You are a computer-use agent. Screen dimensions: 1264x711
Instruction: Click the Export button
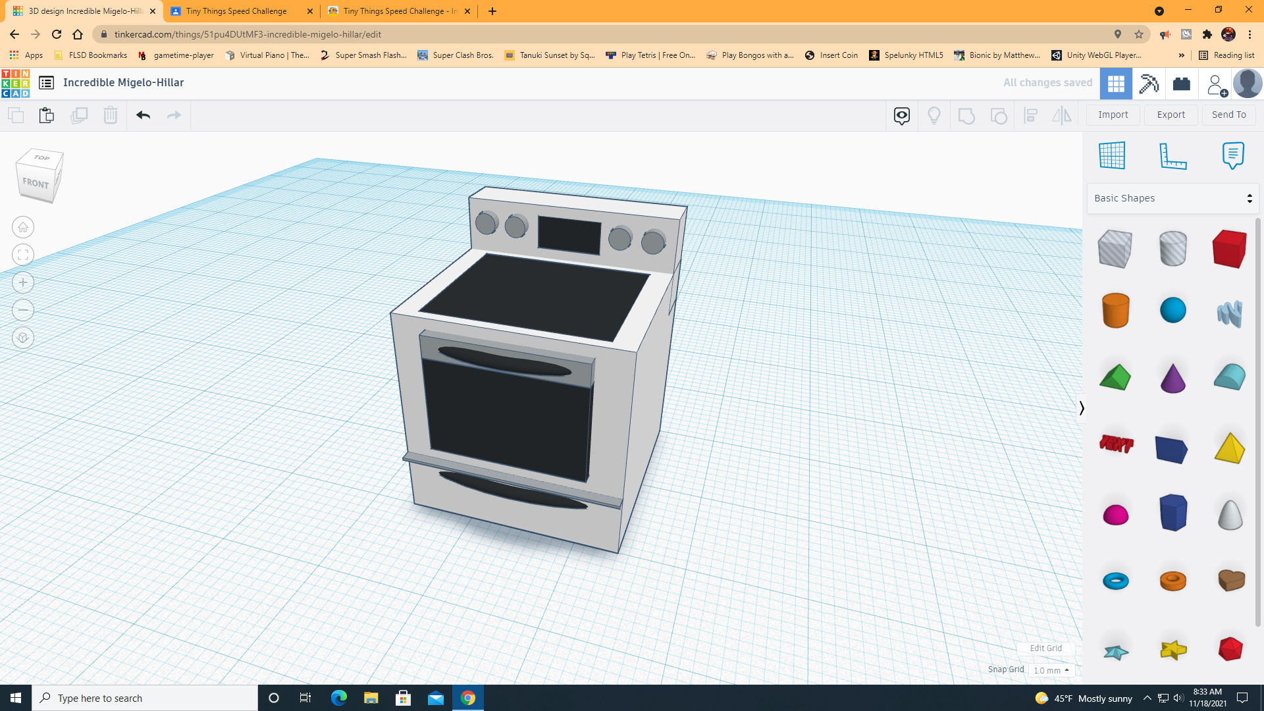coord(1171,115)
